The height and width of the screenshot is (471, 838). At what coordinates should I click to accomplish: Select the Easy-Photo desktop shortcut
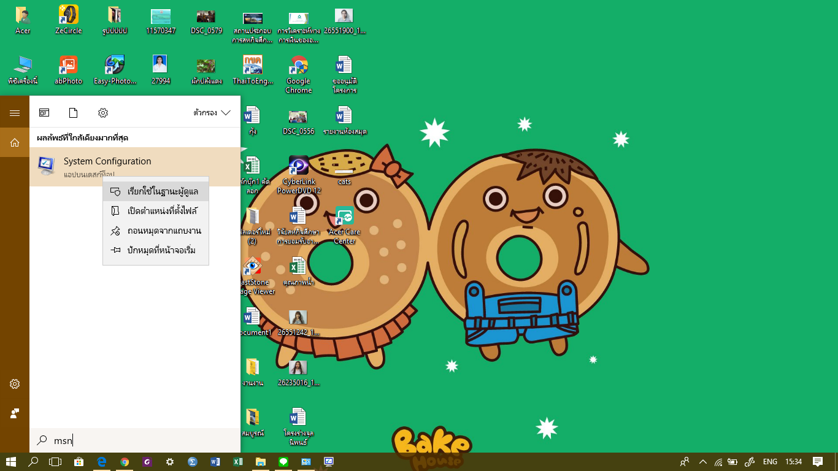[115, 71]
